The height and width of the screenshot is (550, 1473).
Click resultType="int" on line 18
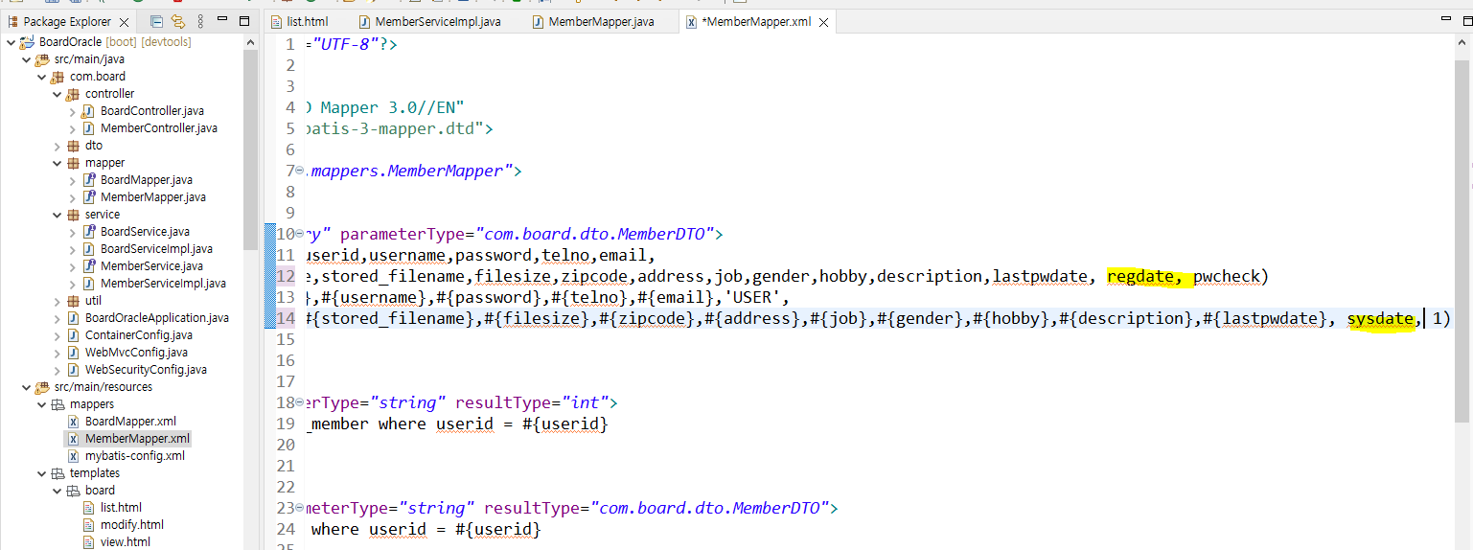[532, 402]
